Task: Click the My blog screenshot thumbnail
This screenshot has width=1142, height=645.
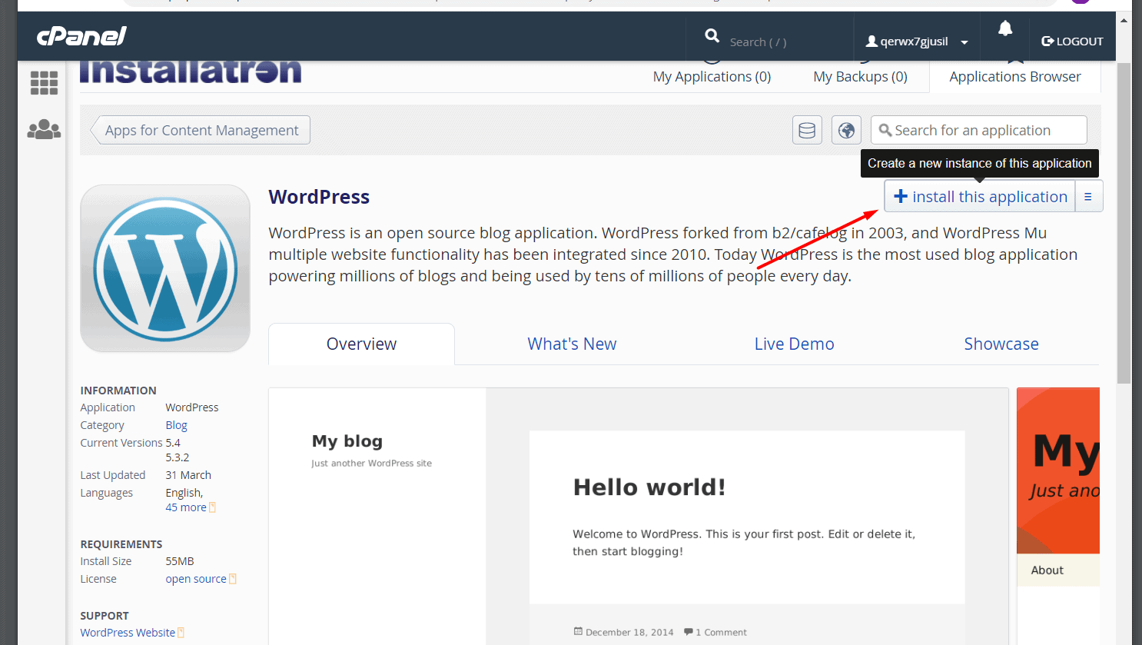Action: coord(639,516)
